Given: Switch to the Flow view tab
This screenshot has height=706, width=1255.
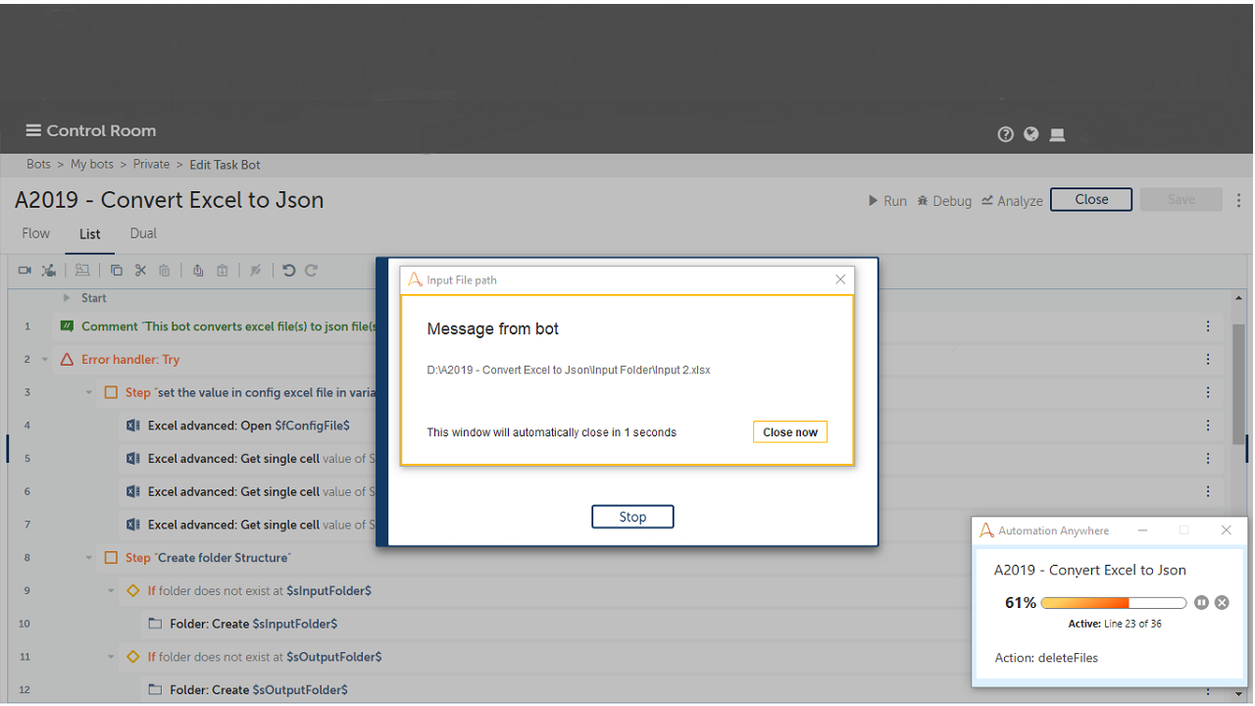Looking at the screenshot, I should (x=35, y=233).
